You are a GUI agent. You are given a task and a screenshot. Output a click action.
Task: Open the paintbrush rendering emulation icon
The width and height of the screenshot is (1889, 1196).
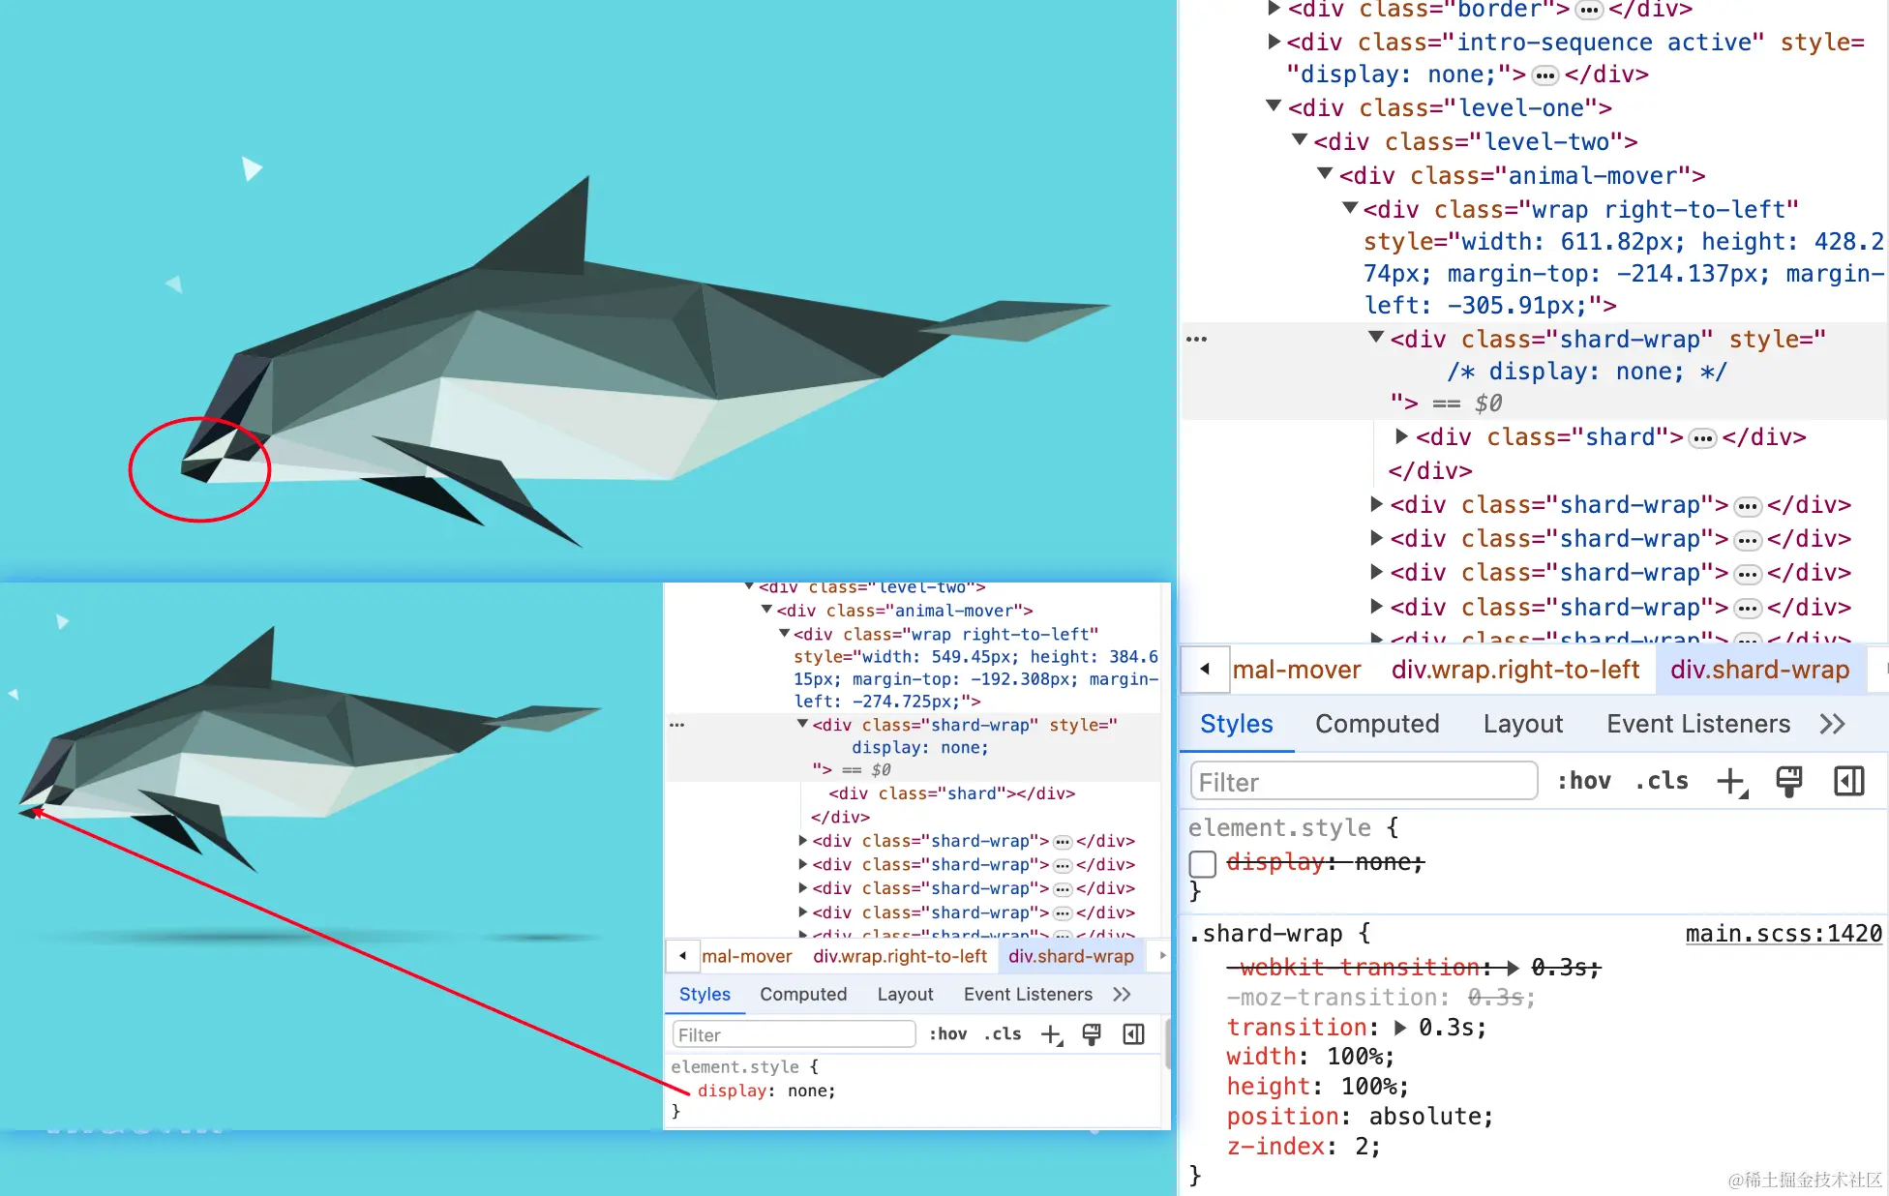click(x=1788, y=781)
